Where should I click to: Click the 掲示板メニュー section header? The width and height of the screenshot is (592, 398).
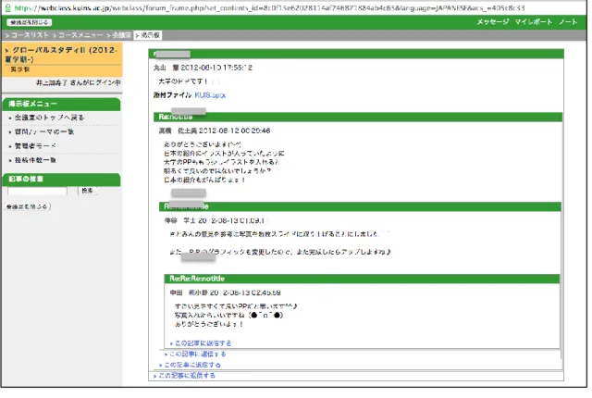(x=61, y=104)
